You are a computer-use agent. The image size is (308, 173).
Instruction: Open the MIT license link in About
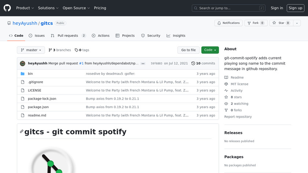pos(239,84)
